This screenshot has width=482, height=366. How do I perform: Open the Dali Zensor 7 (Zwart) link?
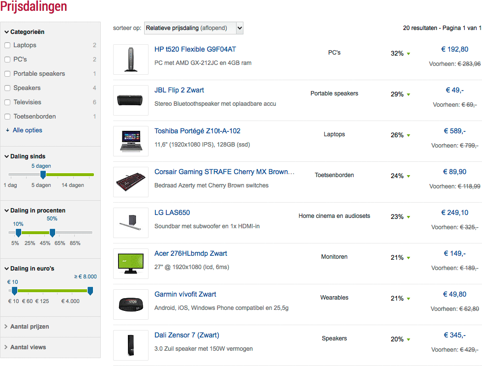tap(187, 335)
